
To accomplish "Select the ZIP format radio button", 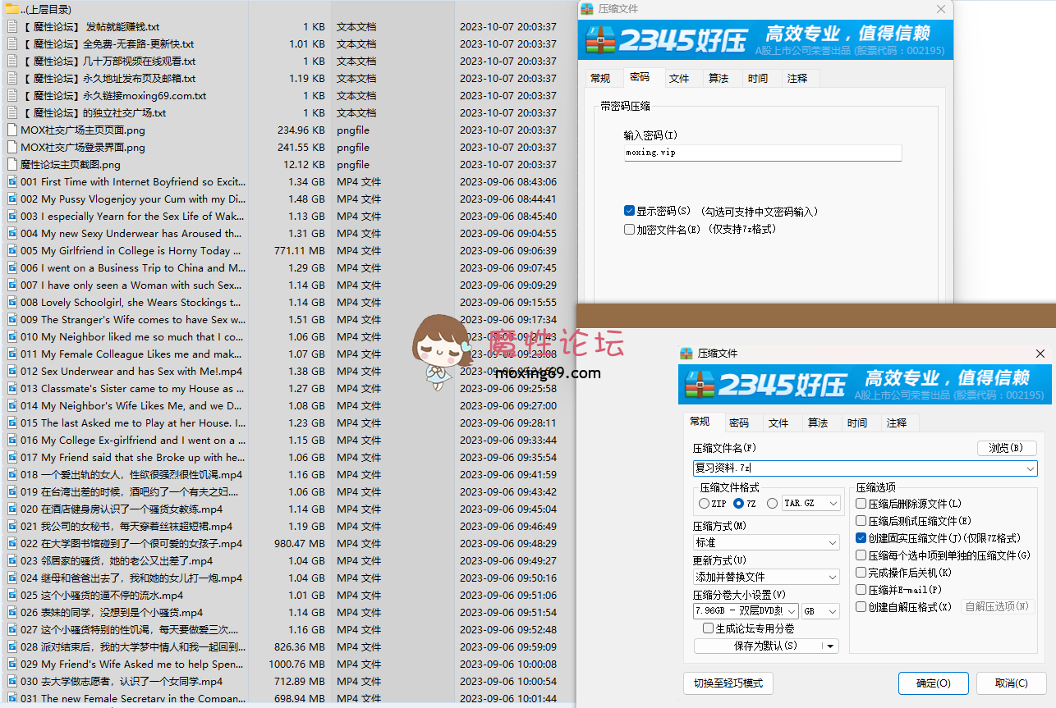I will coord(704,503).
